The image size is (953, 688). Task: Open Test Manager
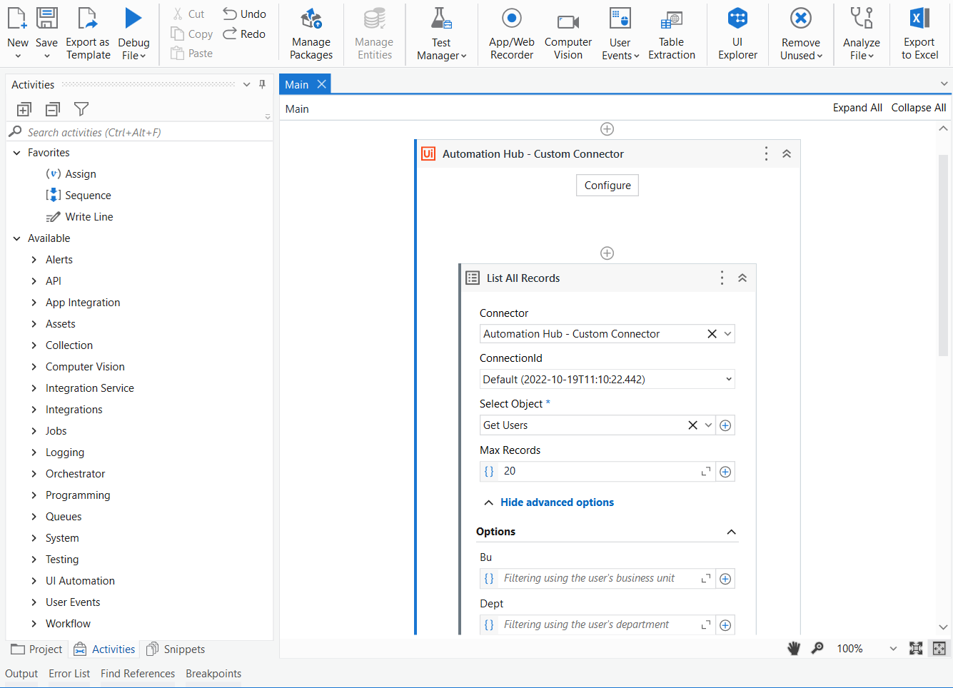[x=441, y=34]
